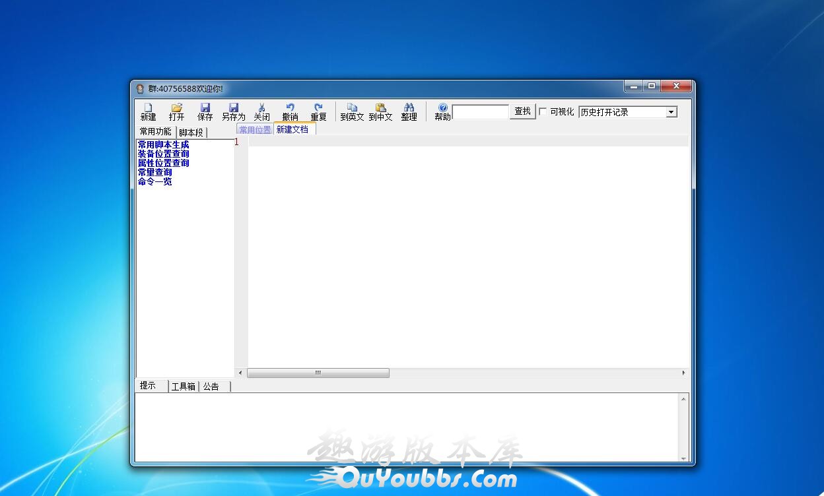Switch to the 工具箱 tab
The height and width of the screenshot is (496, 824).
183,387
